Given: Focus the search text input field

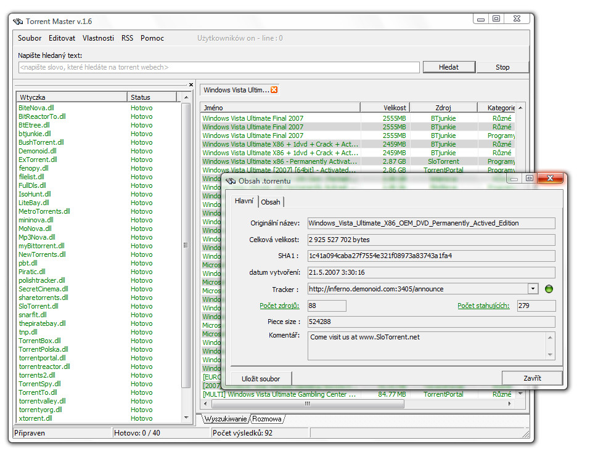Looking at the screenshot, I should [219, 67].
